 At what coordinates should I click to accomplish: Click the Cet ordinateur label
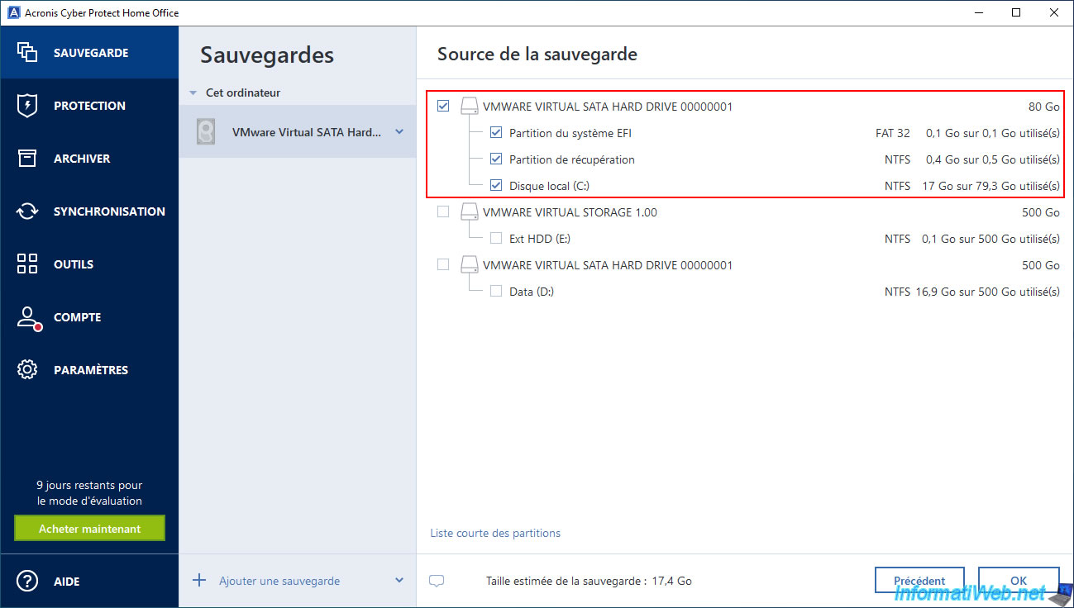point(243,93)
